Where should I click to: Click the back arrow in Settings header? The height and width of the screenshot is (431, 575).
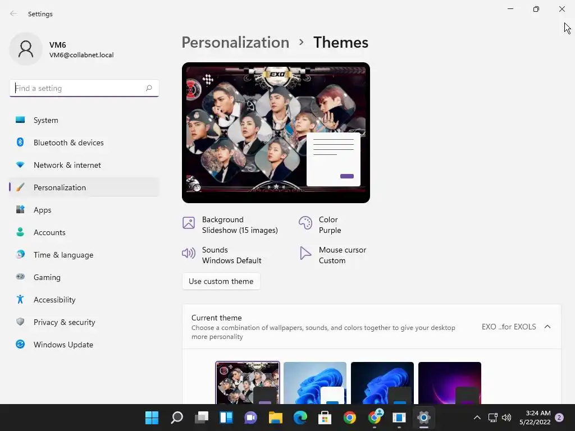coord(13,13)
